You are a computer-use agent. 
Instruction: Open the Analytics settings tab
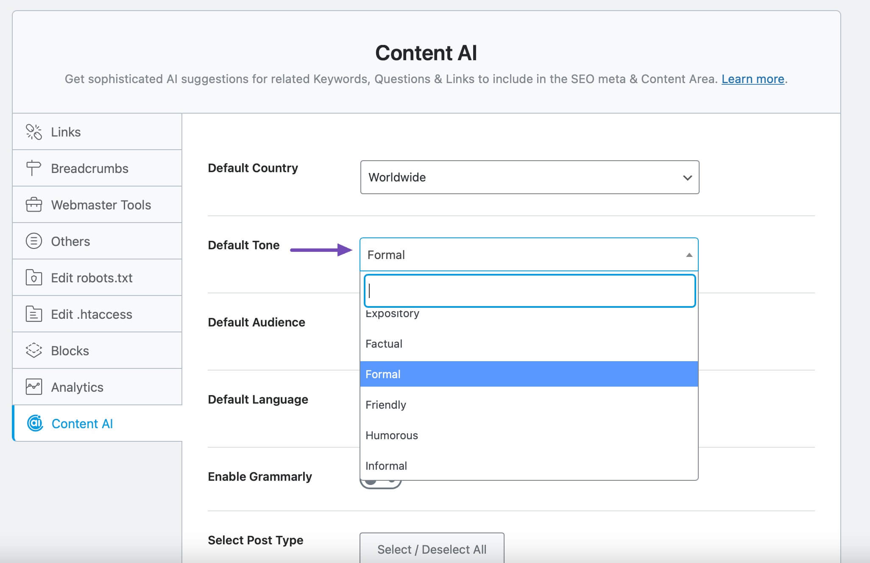(x=97, y=387)
